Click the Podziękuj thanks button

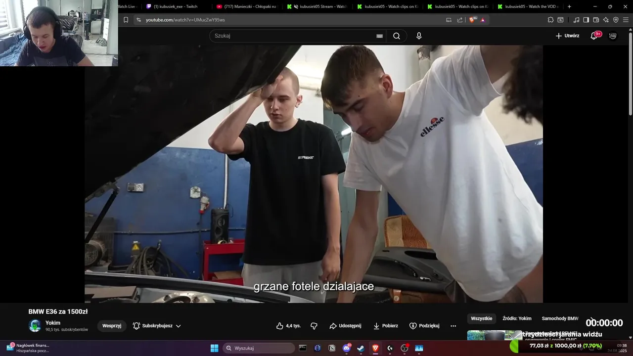424,326
